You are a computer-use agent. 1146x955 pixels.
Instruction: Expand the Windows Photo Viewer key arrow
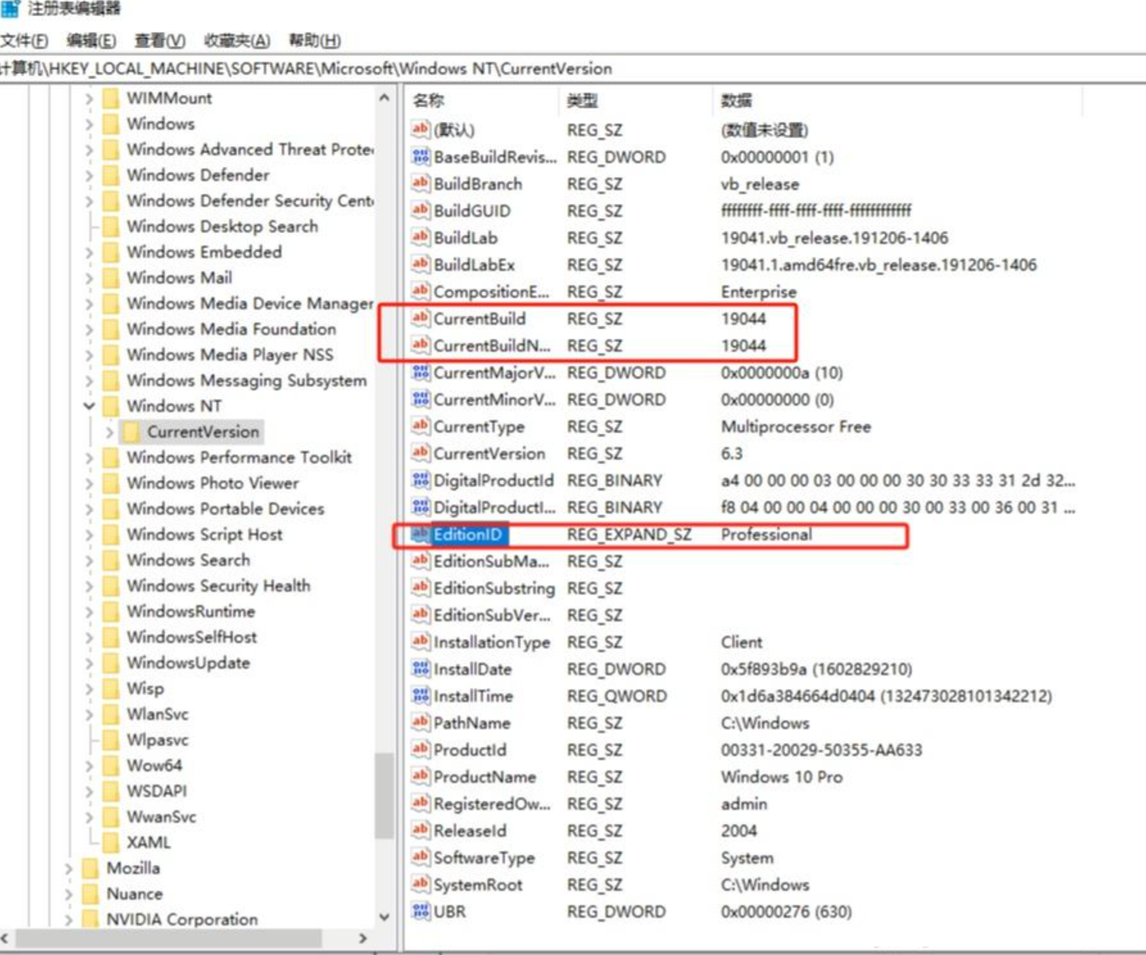pyautogui.click(x=89, y=483)
